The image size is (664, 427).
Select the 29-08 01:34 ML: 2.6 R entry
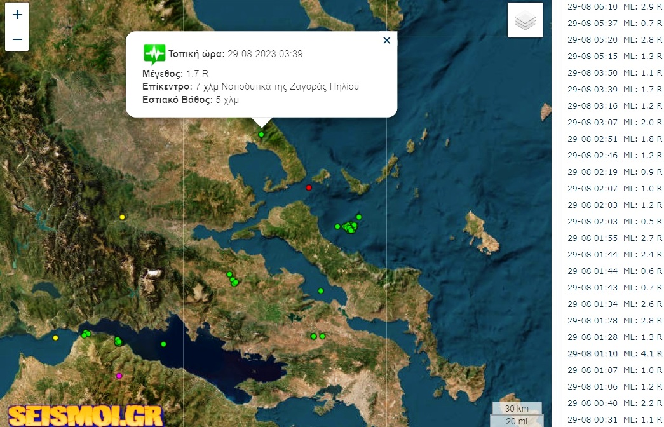[x=615, y=304]
